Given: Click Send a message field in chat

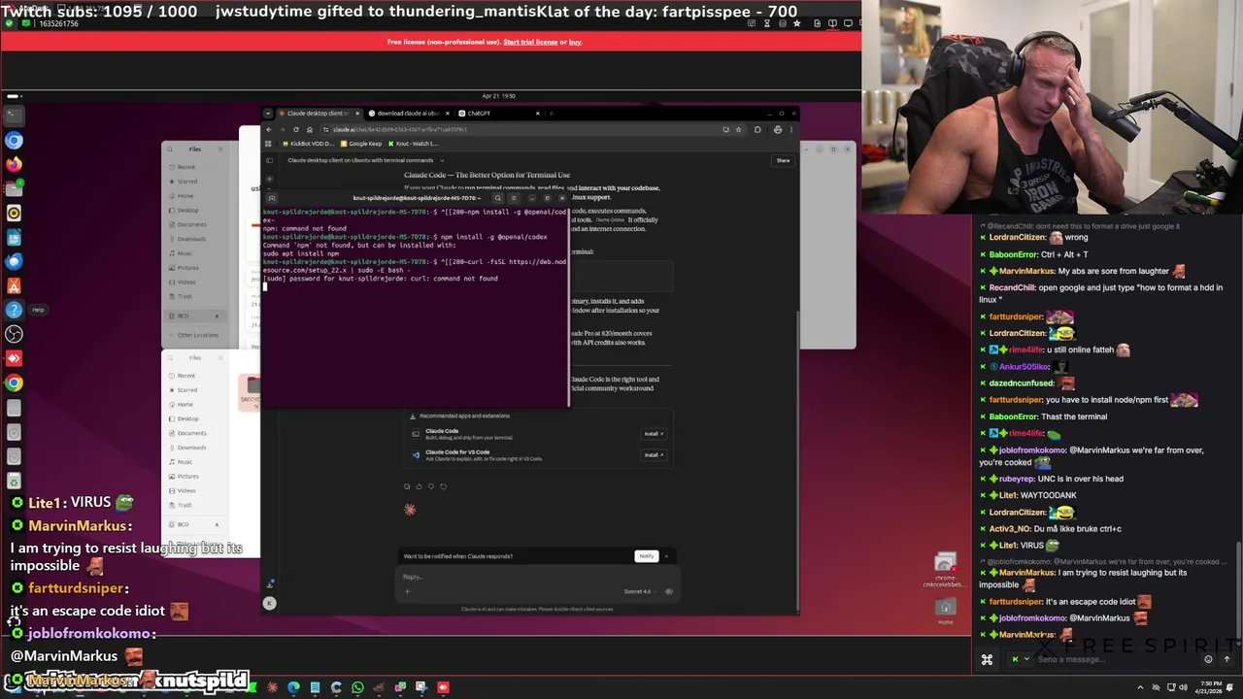Looking at the screenshot, I should [x=1117, y=659].
